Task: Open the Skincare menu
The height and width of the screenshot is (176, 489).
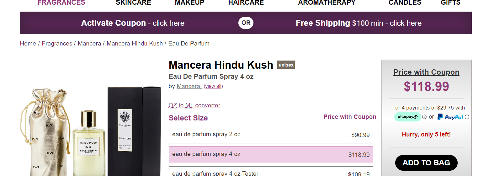Action: 133,3
